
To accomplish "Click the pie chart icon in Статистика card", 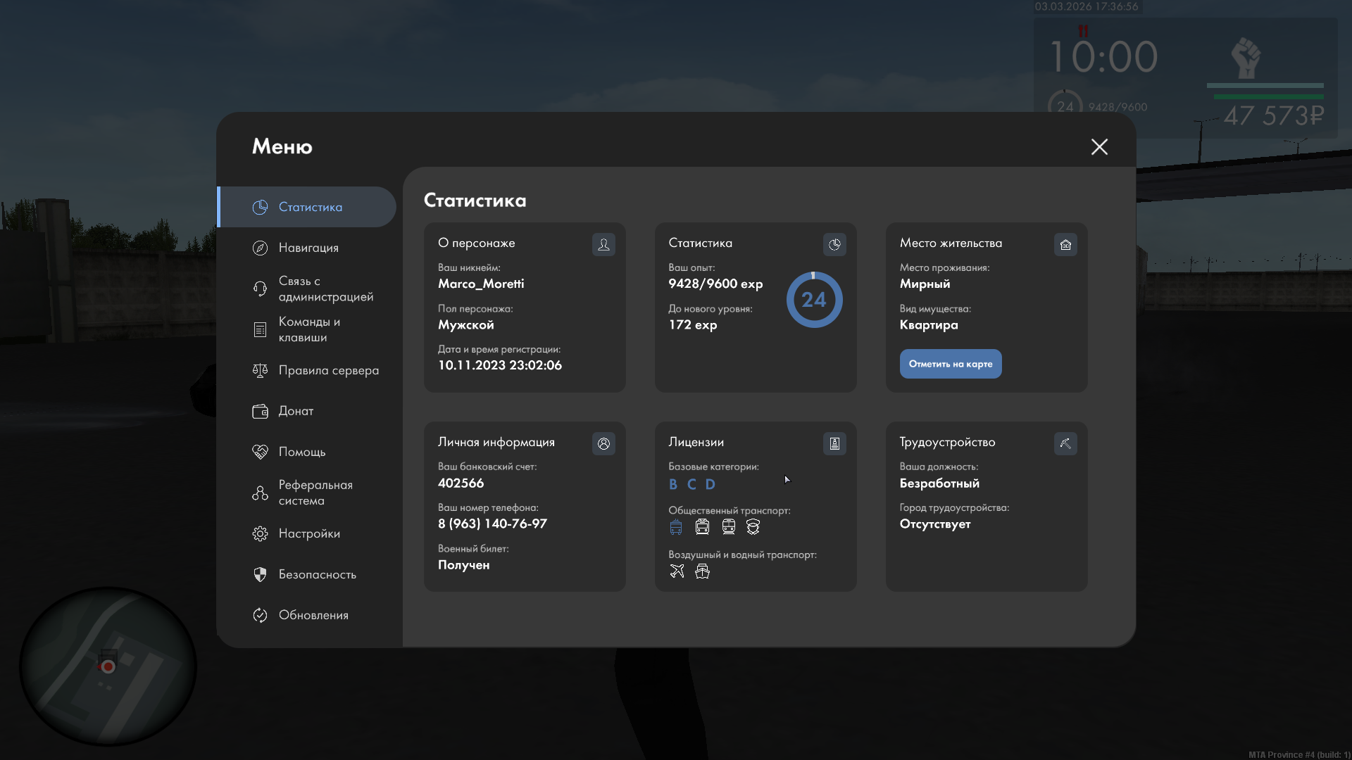I will click(834, 244).
